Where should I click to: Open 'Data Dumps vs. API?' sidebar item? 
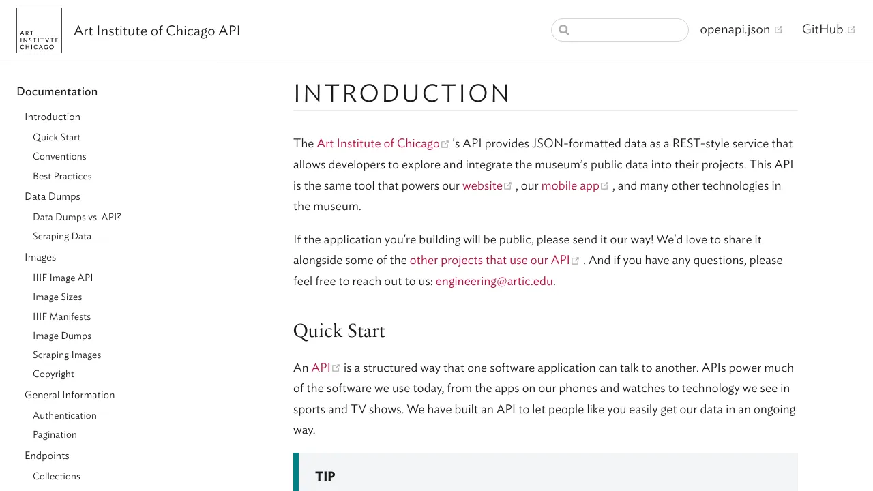(x=77, y=217)
